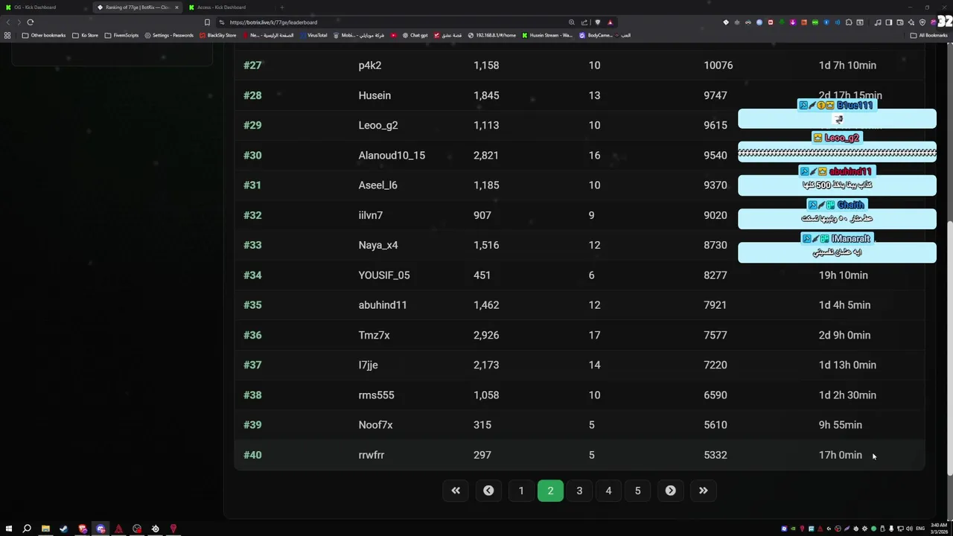The width and height of the screenshot is (953, 536).
Task: Click username l7jje
Action: pyautogui.click(x=368, y=365)
